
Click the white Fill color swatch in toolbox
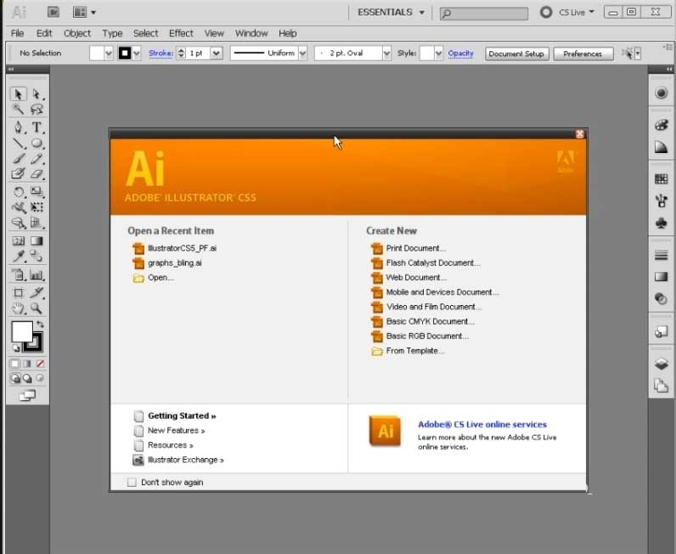point(21,331)
